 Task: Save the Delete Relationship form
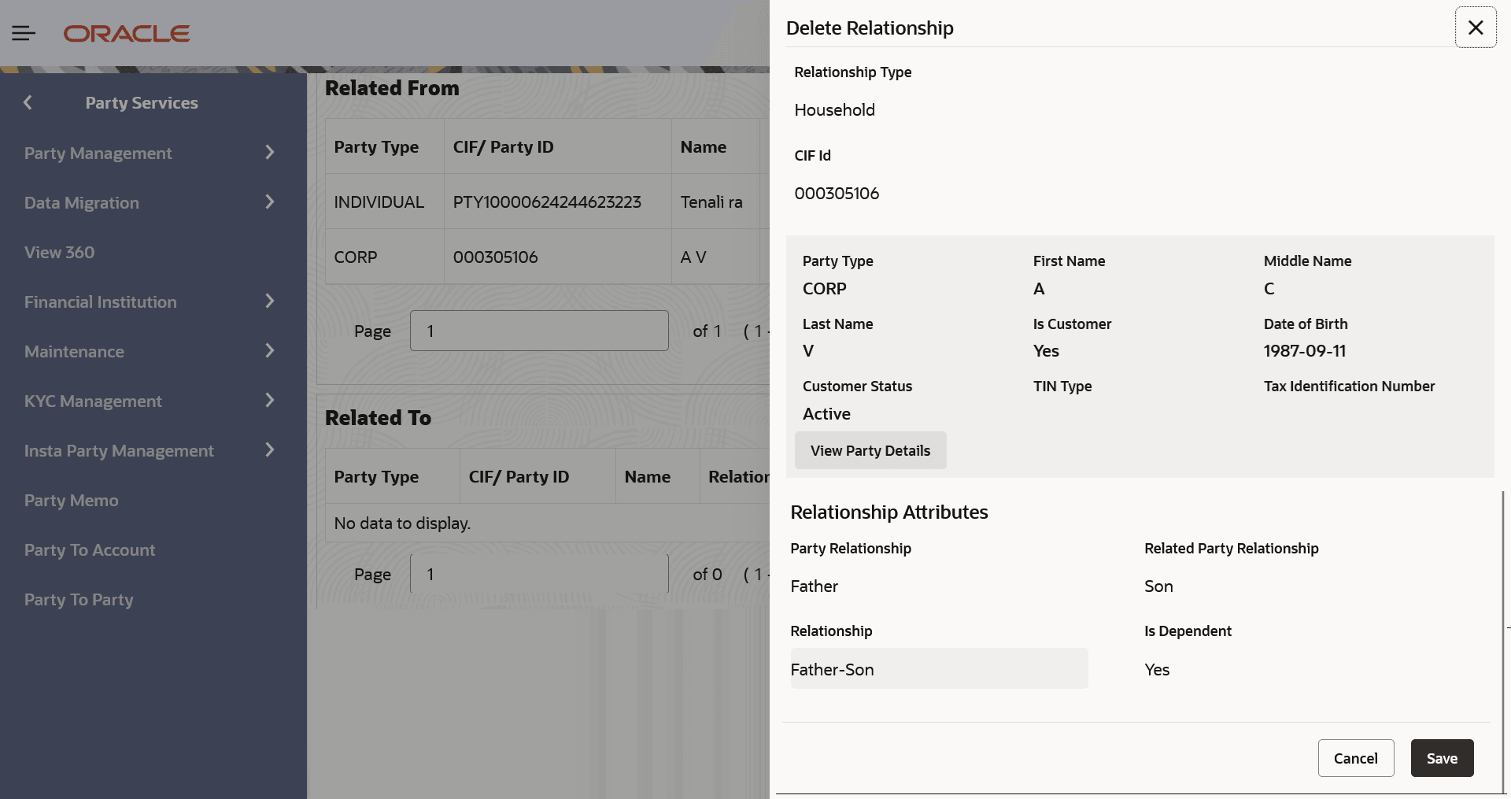1442,758
